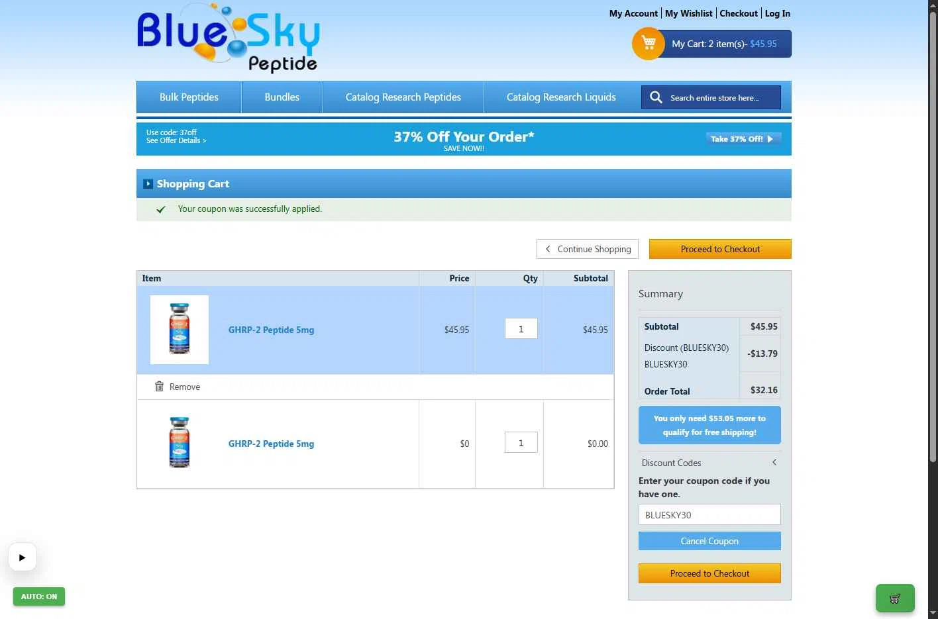Click See Offer Details link
Image resolution: width=938 pixels, height=619 pixels.
pyautogui.click(x=176, y=140)
